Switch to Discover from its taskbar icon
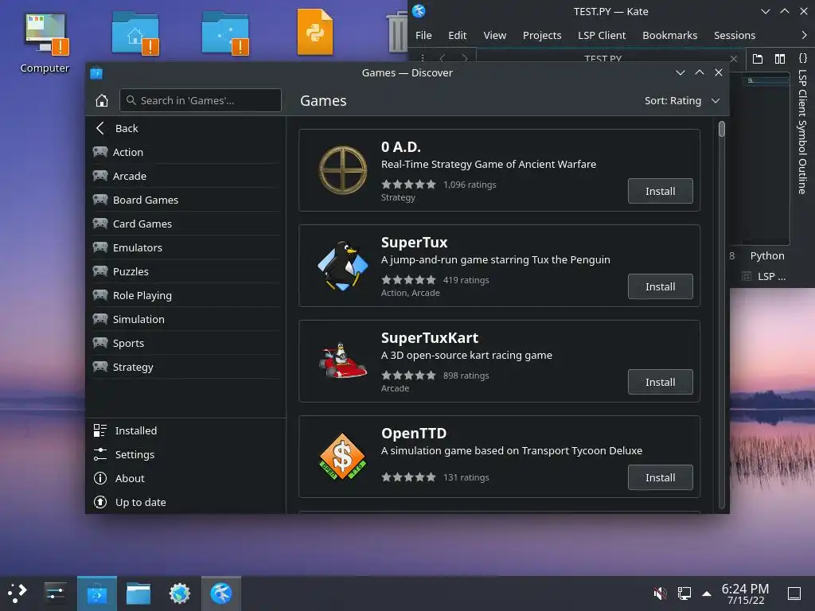This screenshot has height=611, width=815. click(96, 593)
